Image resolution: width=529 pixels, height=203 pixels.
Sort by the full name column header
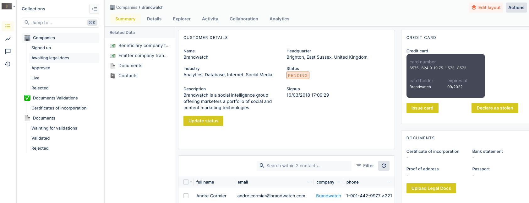[x=205, y=182]
